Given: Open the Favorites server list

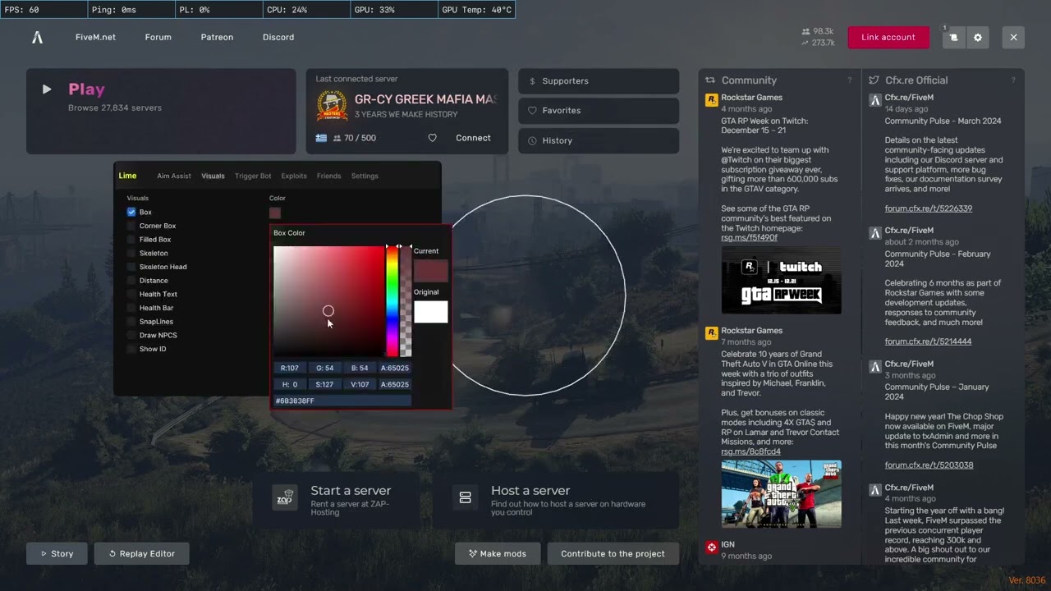Looking at the screenshot, I should (x=599, y=110).
